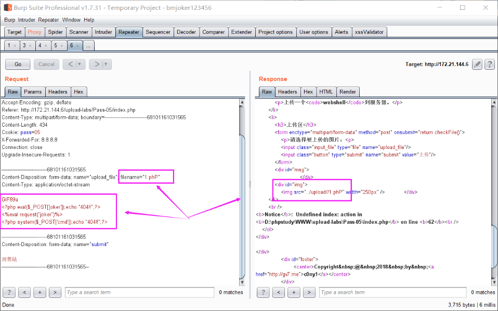Switch to the Spider tab
498x311 pixels.
coord(55,32)
